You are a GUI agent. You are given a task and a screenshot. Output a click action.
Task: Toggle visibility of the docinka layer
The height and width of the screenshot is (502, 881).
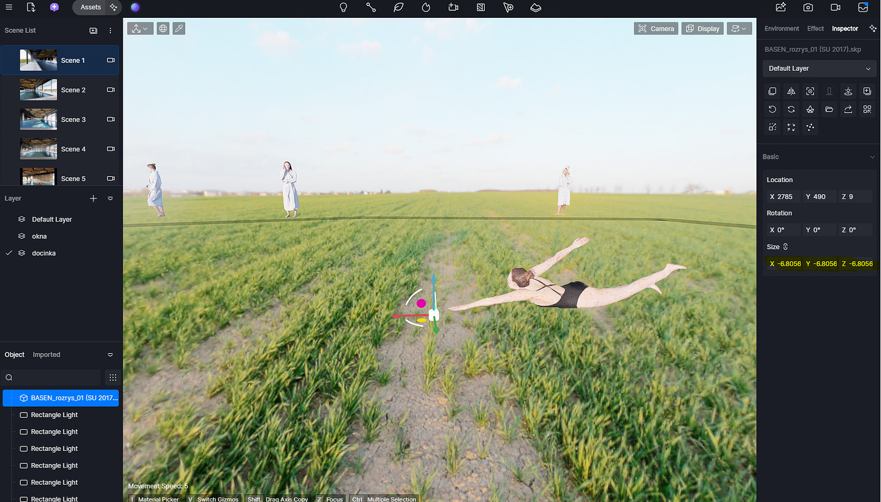tap(9, 253)
